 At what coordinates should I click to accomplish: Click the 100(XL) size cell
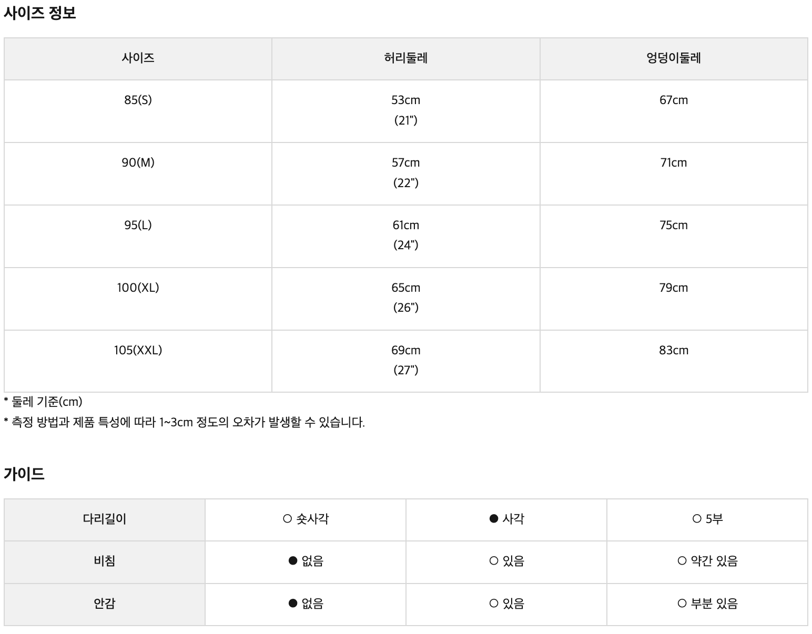pos(138,288)
